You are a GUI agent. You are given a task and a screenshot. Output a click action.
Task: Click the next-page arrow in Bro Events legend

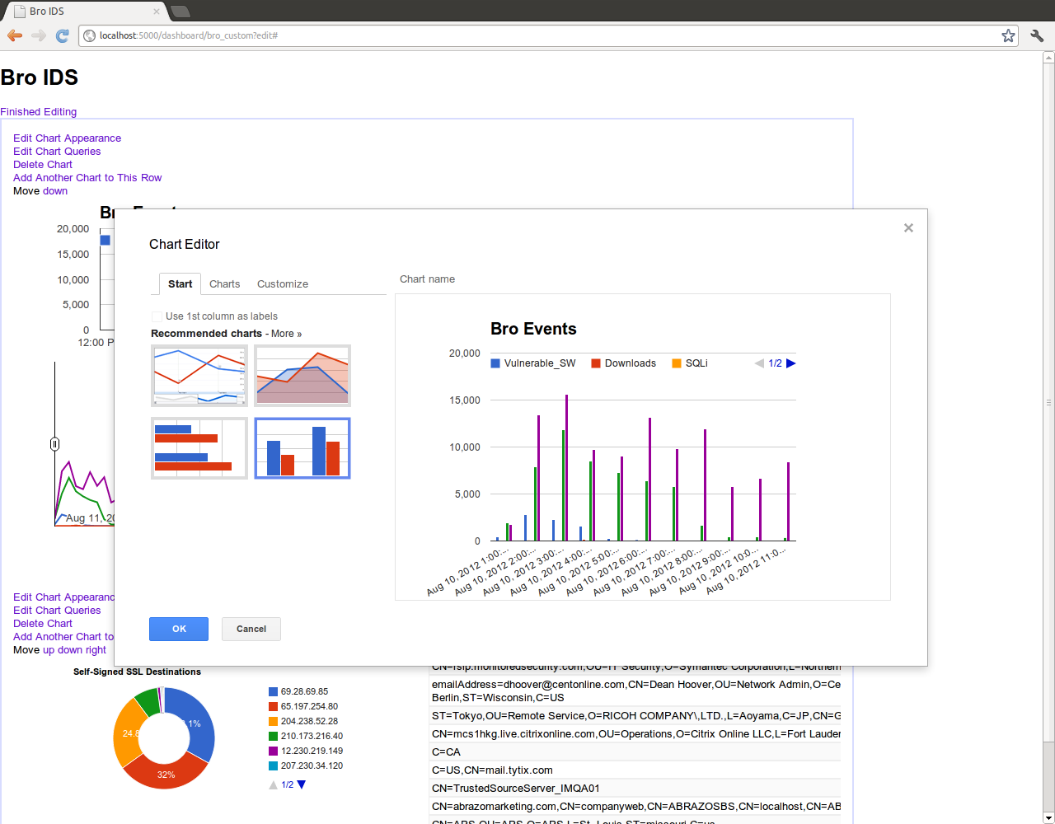tap(790, 363)
